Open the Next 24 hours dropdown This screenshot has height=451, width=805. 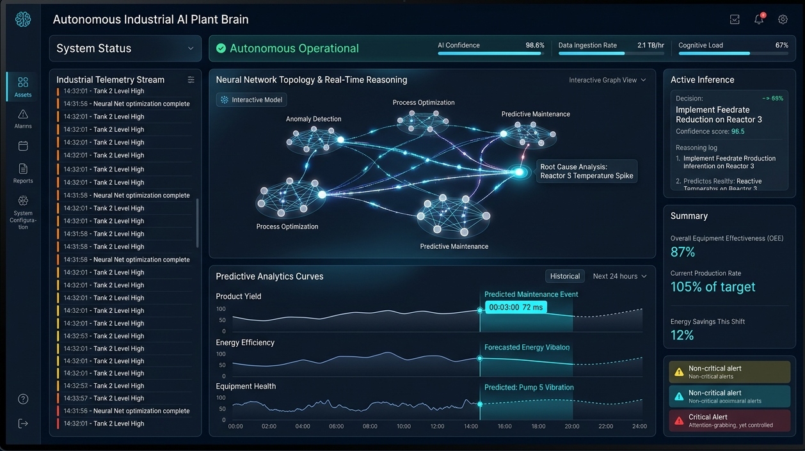pos(619,276)
